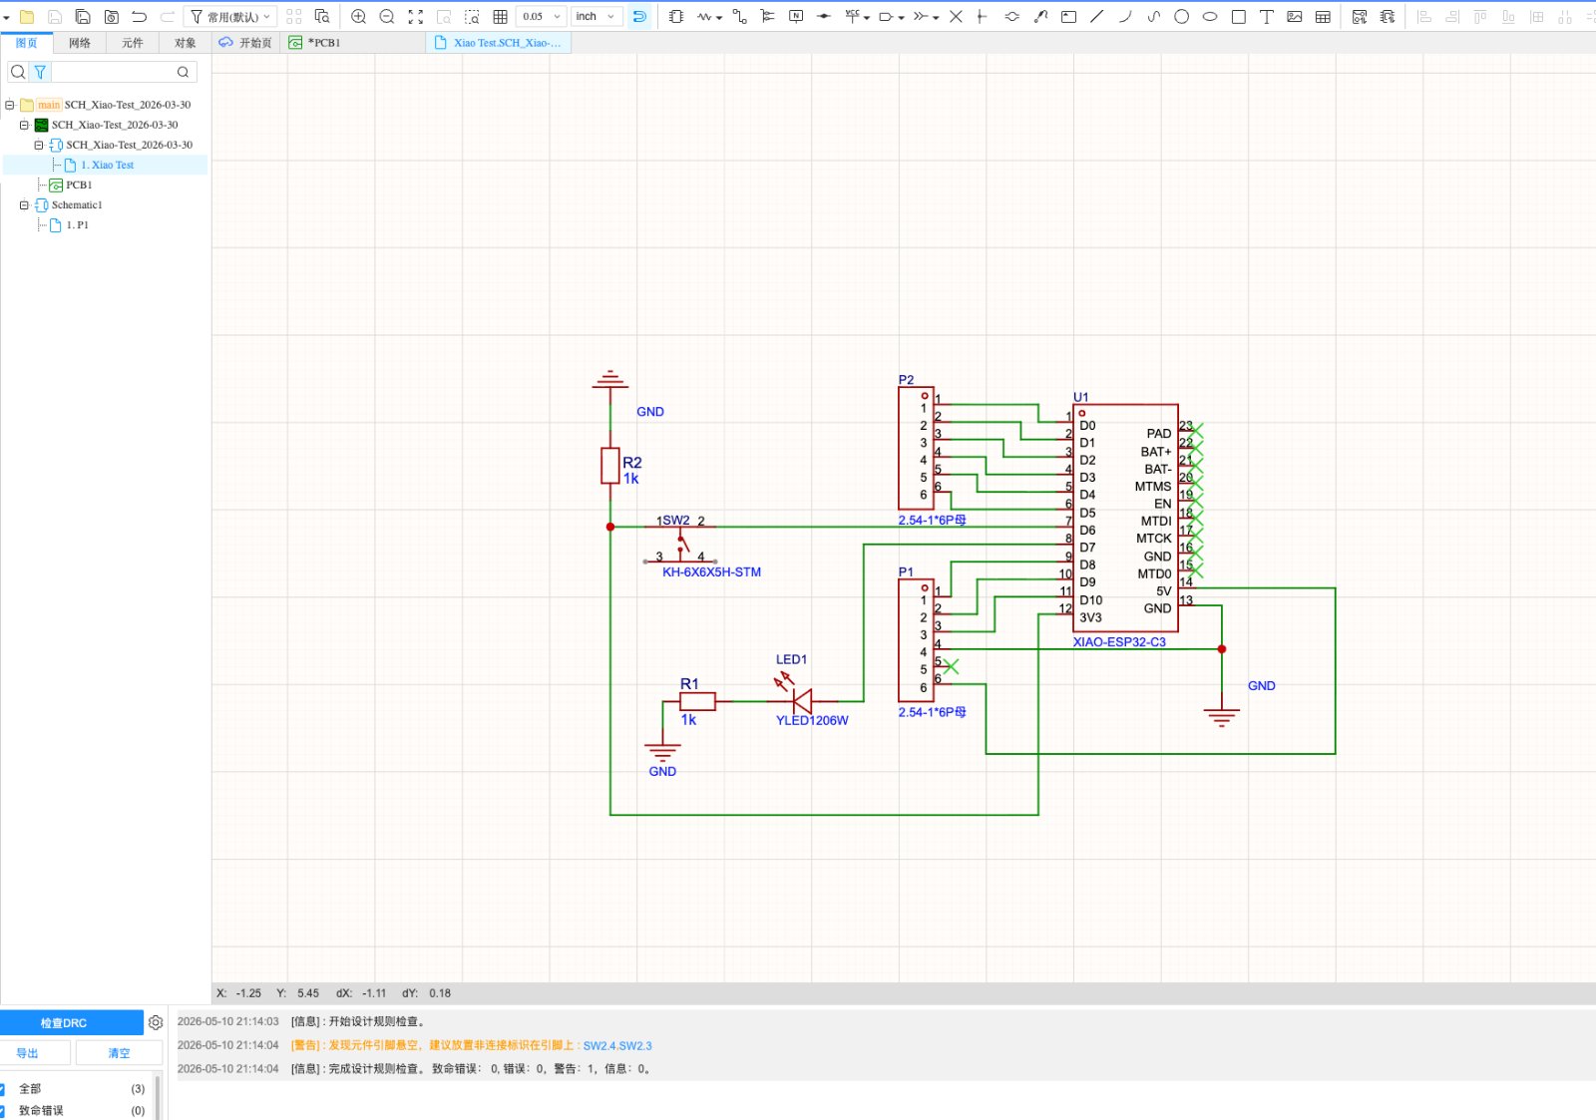The image size is (1596, 1120).
Task: Switch to the 对象 tab
Action: pyautogui.click(x=186, y=43)
